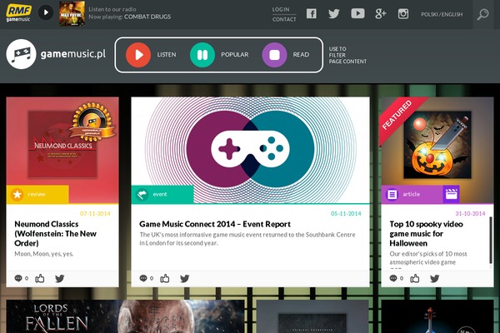Switch language via Polski / English
Screen dimensions: 500x333
pyautogui.click(x=442, y=14)
